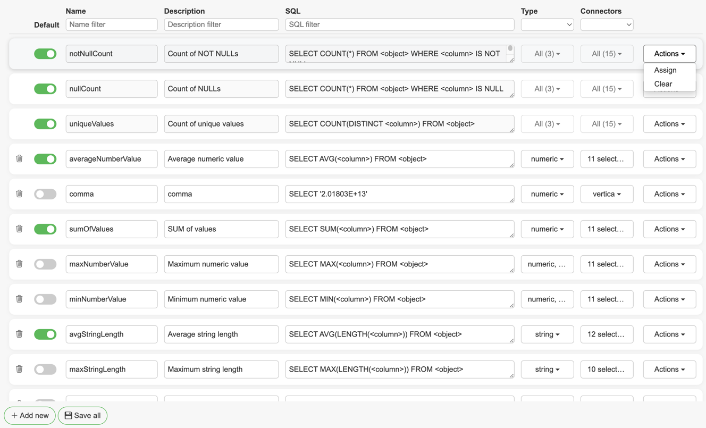Trash the avgStringLength row
Image resolution: width=706 pixels, height=428 pixels.
[x=19, y=334]
